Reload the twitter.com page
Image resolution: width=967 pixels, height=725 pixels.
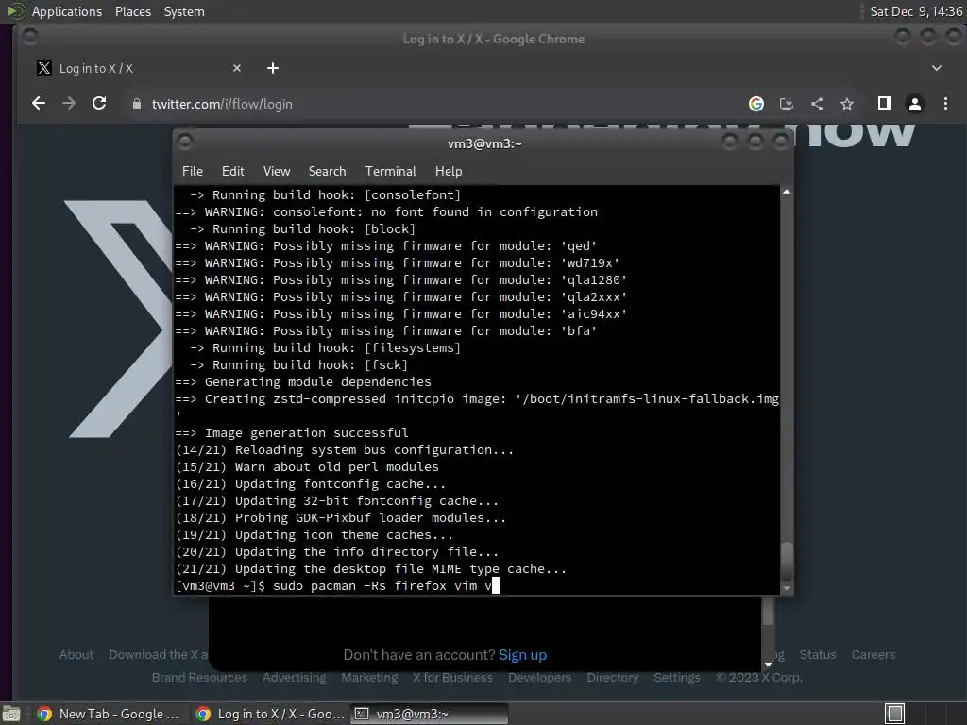point(99,104)
